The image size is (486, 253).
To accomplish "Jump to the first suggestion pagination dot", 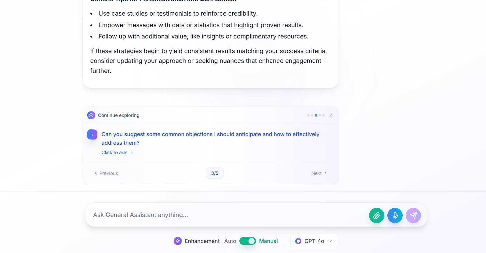I will pos(308,115).
